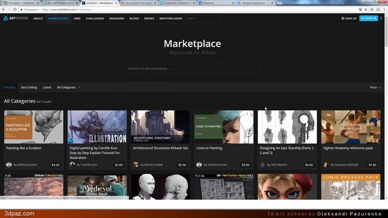The width and height of the screenshot is (388, 218).
Task: Bookmark page with the star icon
Action: tap(366, 10)
